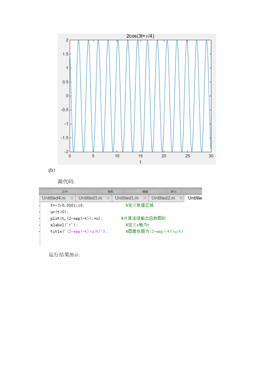
Task: Click the heading 运行结果图示:
Action: (64, 255)
